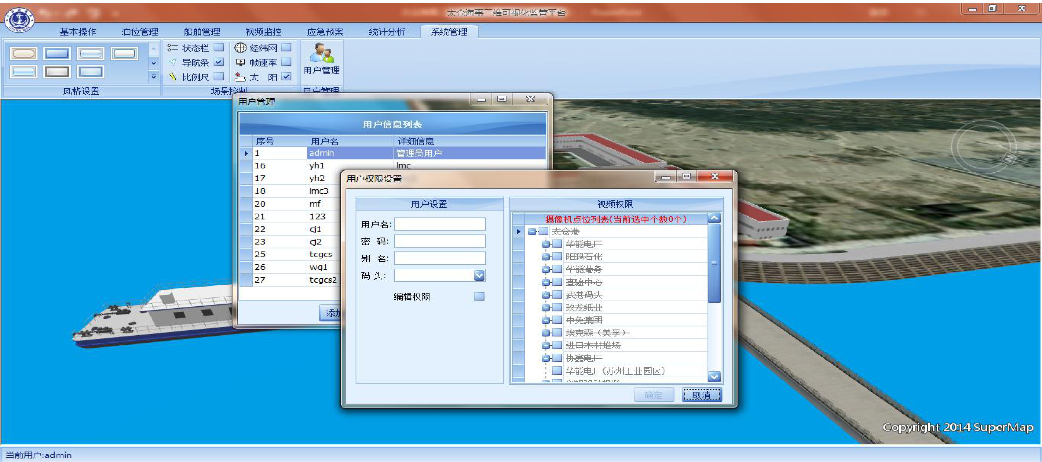The height and width of the screenshot is (462, 1042).
Task: Tick the 编辑权限 checkbox
Action: pos(479,296)
